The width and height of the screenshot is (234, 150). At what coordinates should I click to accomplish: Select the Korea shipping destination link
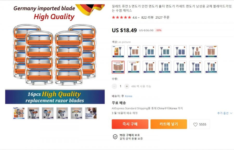pos(128,96)
